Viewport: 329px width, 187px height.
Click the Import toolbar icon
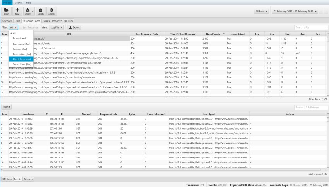[x=27, y=11]
